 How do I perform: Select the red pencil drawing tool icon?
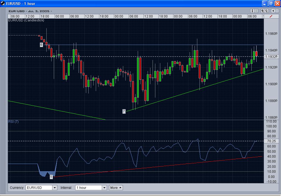click(x=271, y=16)
